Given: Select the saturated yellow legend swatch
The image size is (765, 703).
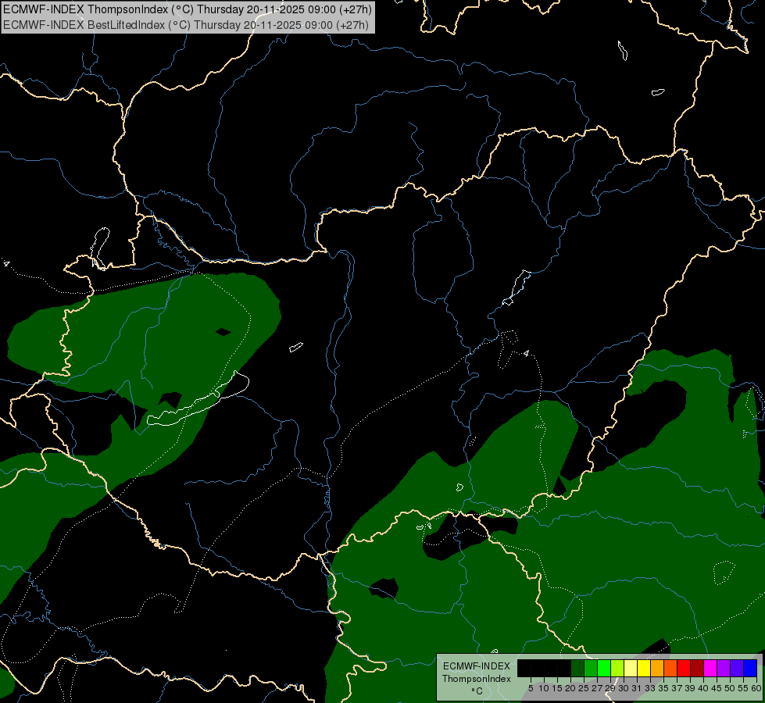Looking at the screenshot, I should (644, 668).
